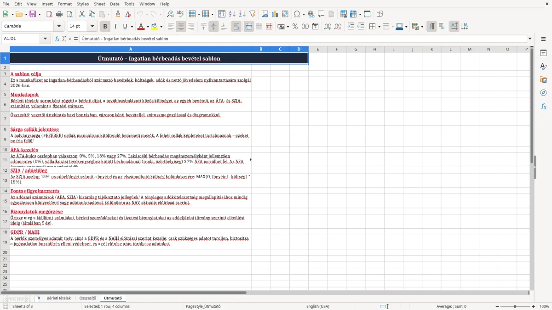Insert a pivot table
The height and width of the screenshot is (310, 552).
pos(285,14)
